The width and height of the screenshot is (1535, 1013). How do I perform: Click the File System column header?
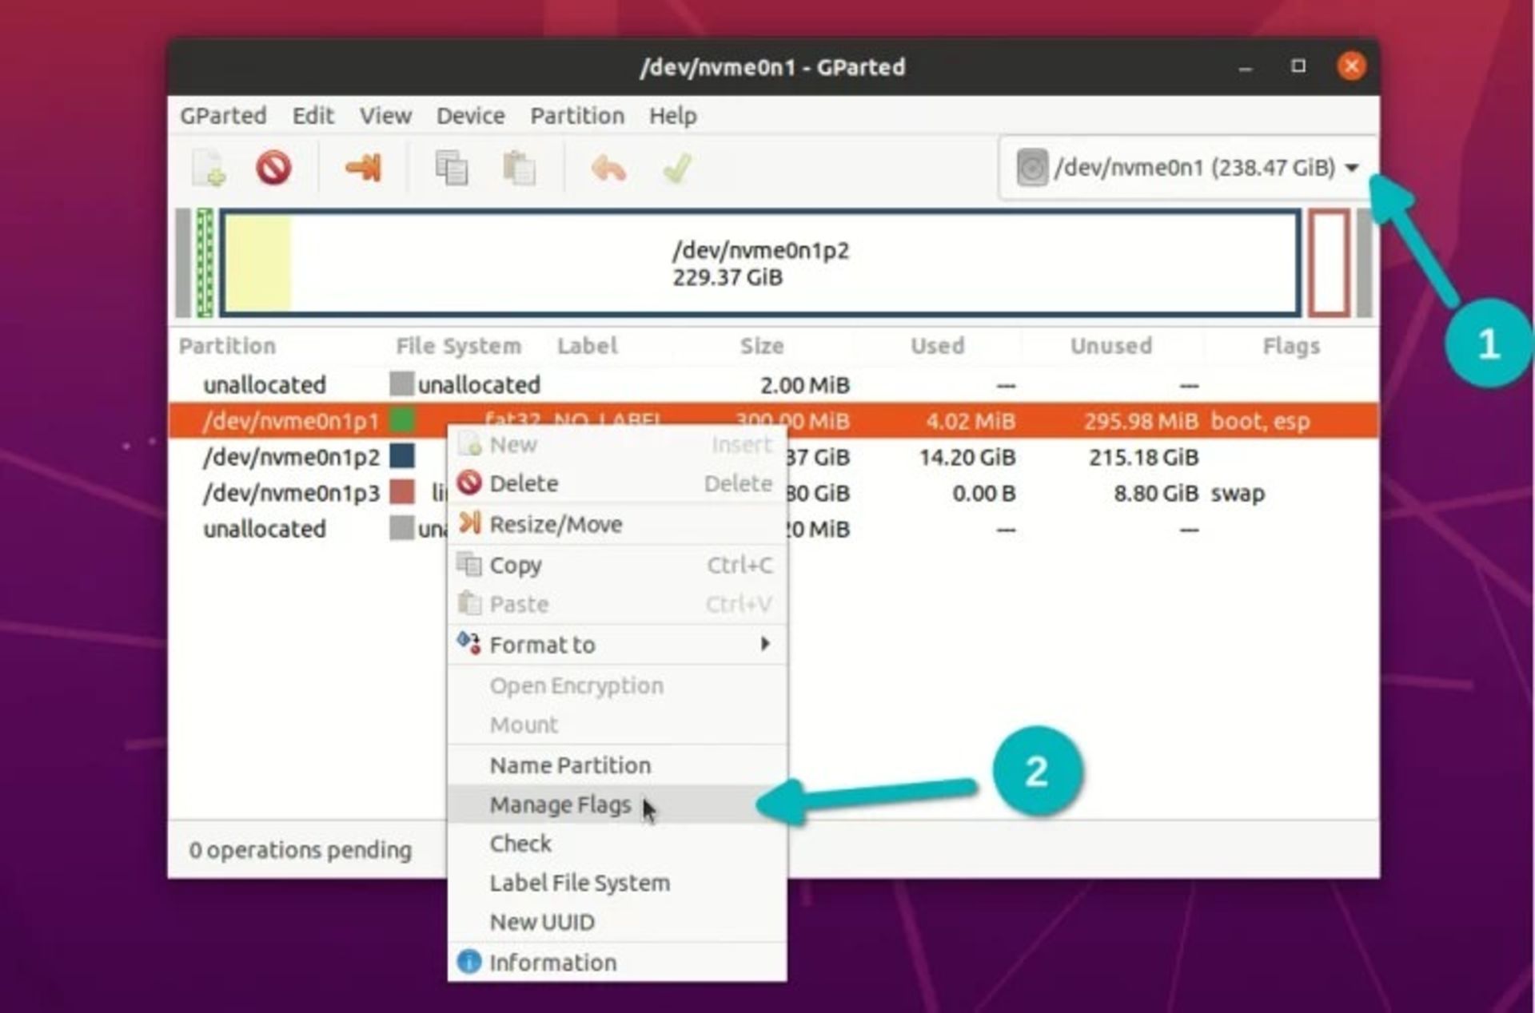click(x=458, y=346)
